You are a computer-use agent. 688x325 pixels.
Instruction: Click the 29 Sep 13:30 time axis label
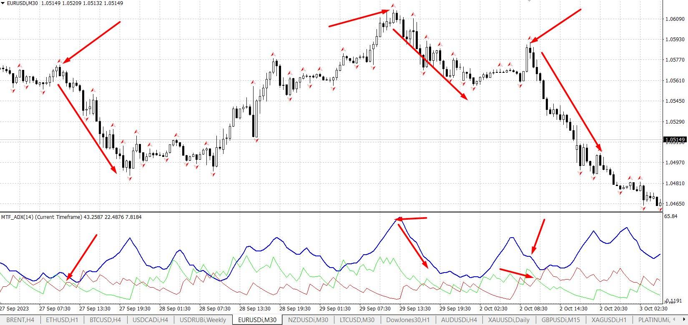click(x=414, y=309)
